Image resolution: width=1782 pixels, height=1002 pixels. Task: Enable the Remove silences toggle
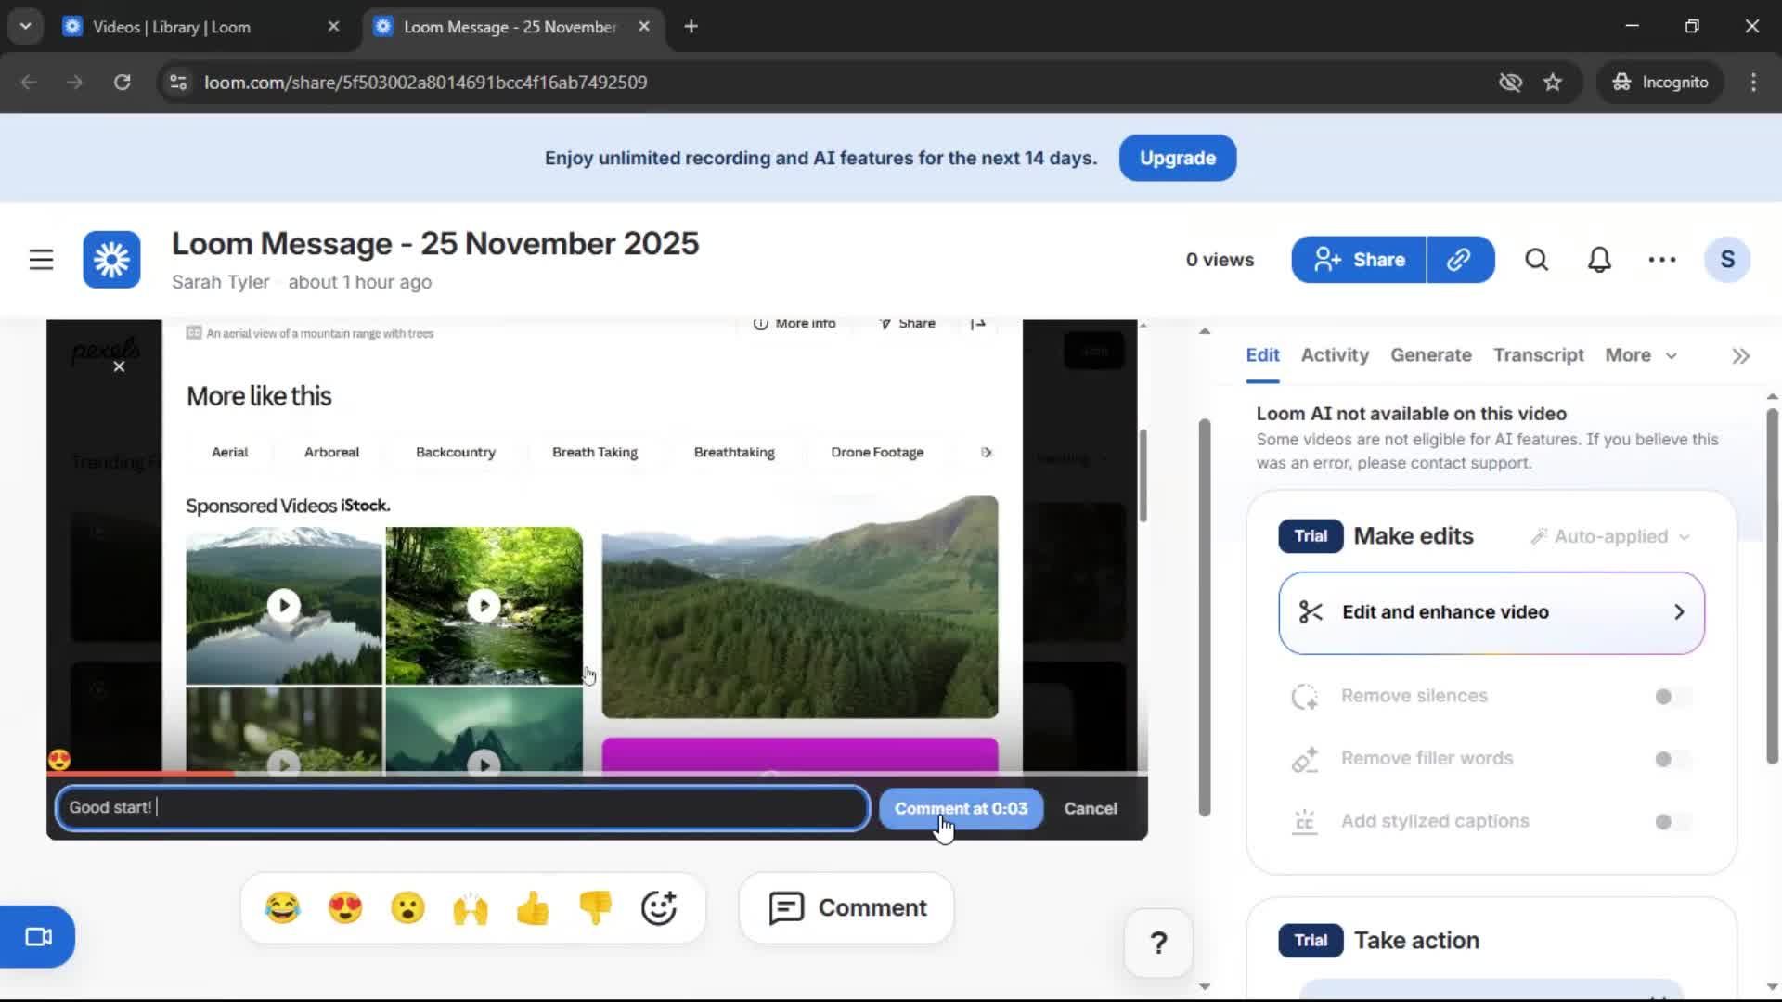pos(1666,696)
